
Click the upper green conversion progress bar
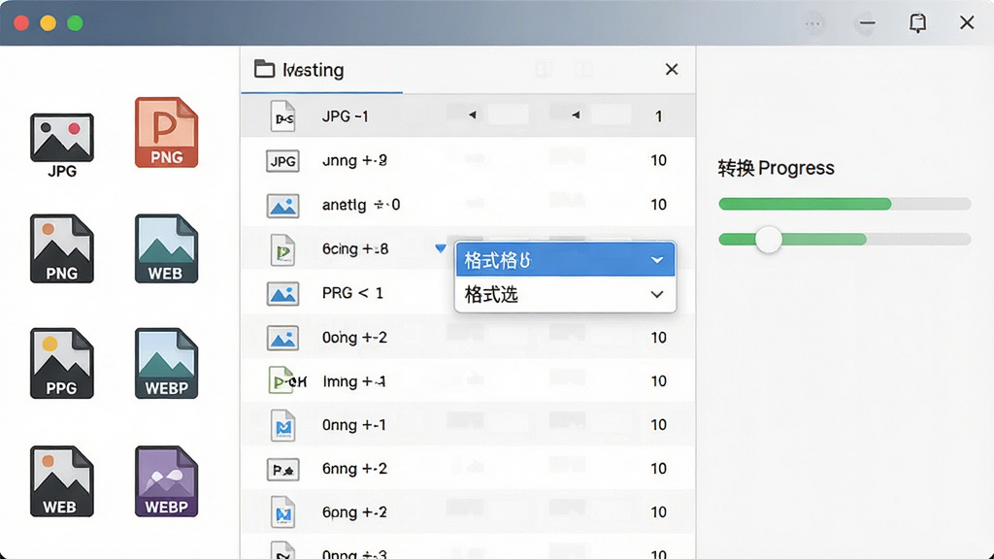(x=845, y=204)
